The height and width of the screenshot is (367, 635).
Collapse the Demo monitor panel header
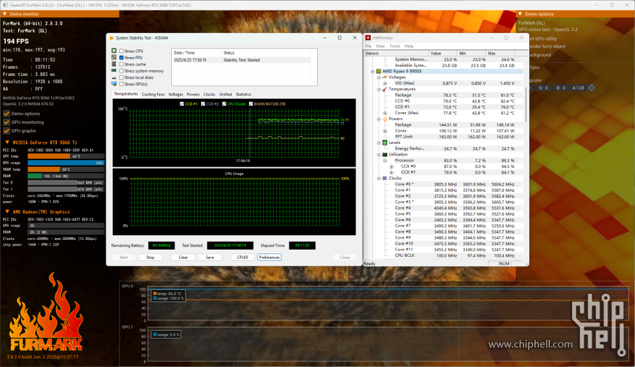(x=5, y=14)
